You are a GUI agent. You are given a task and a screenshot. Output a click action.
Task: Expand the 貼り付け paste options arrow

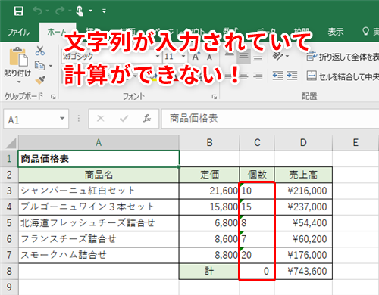pyautogui.click(x=19, y=82)
